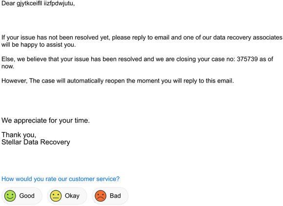Click the 'Else, we believe' sentence

click(x=137, y=62)
